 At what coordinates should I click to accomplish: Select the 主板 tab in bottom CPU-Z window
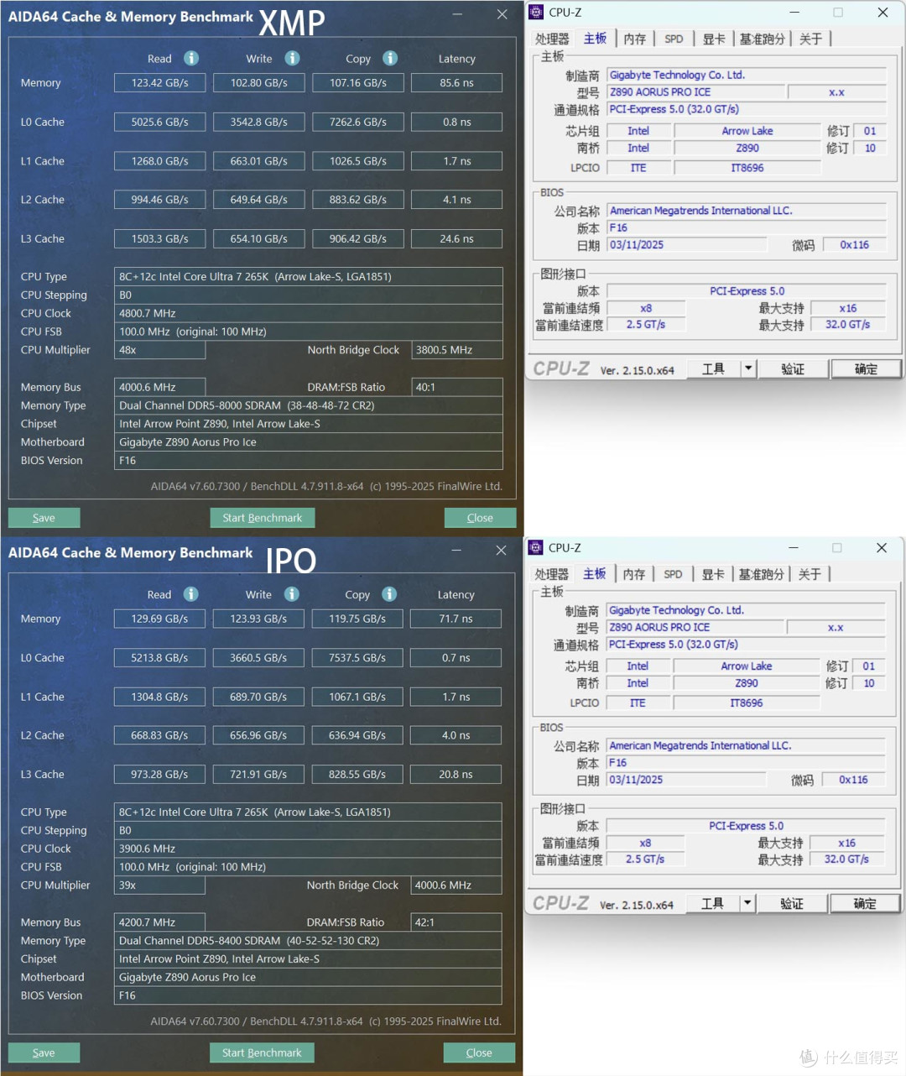pyautogui.click(x=595, y=573)
